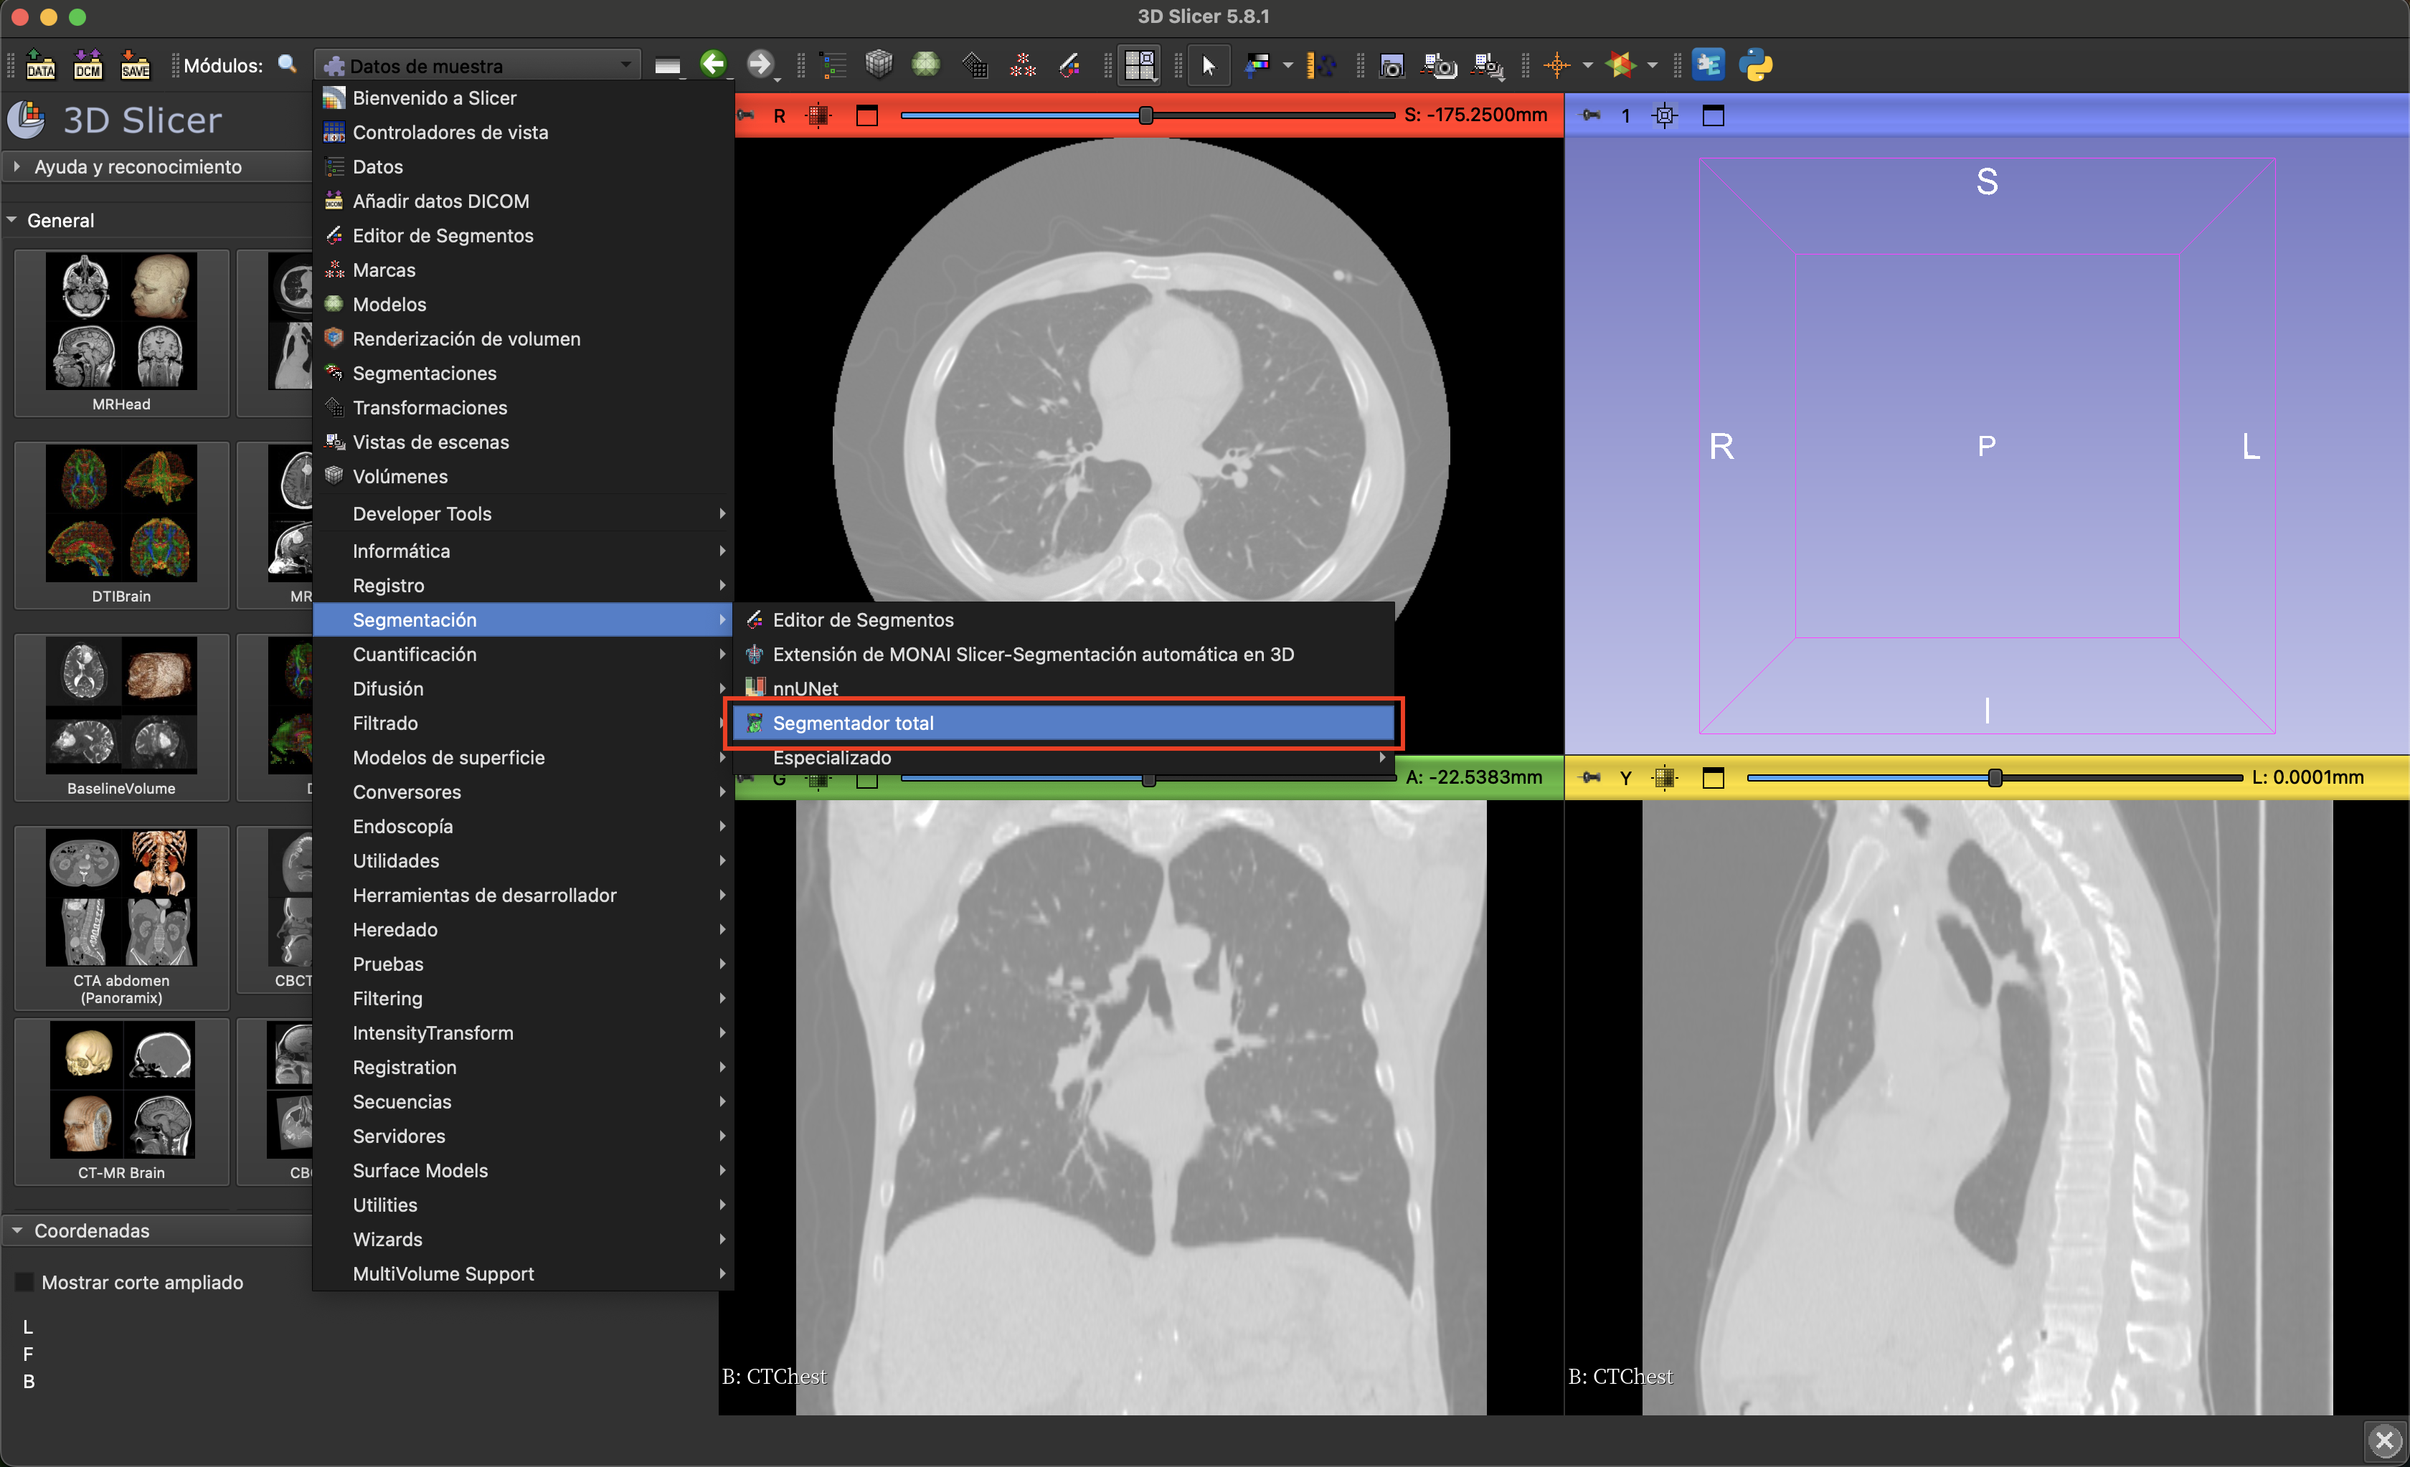Select Segmentador total menu entry
The height and width of the screenshot is (1467, 2410).
(853, 723)
